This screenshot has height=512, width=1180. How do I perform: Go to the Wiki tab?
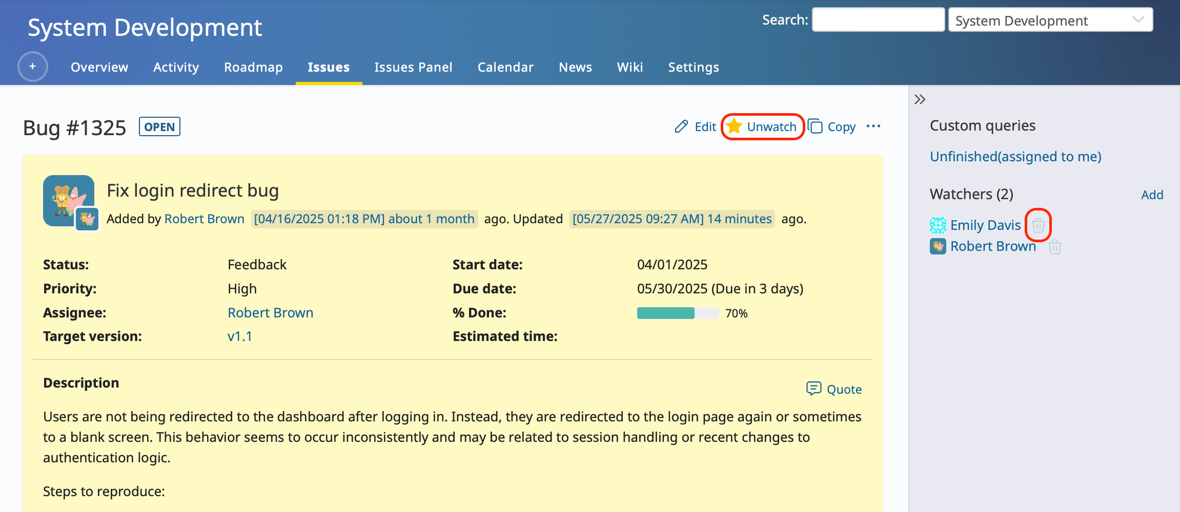pyautogui.click(x=629, y=67)
